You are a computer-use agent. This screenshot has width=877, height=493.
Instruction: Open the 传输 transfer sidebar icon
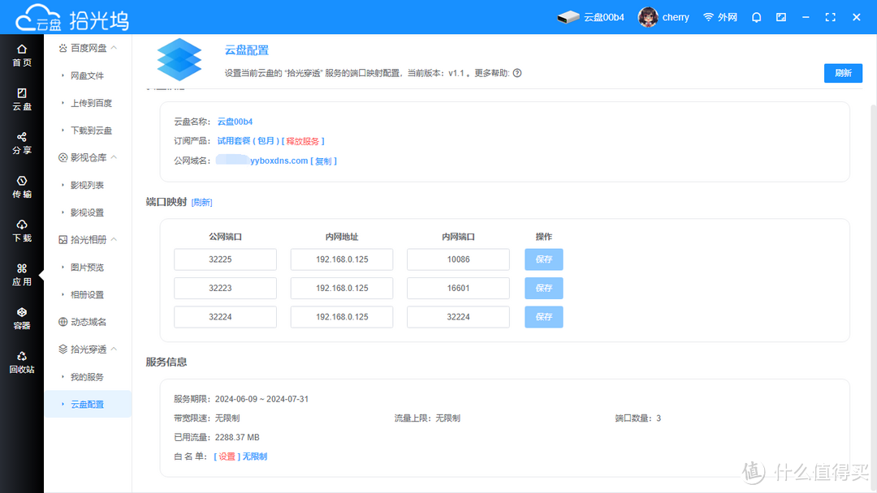[x=22, y=186]
